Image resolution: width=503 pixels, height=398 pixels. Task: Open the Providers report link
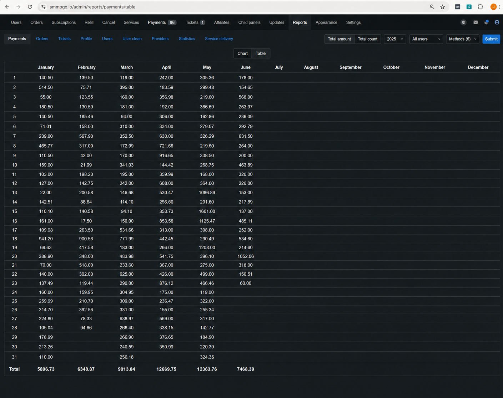pyautogui.click(x=160, y=39)
